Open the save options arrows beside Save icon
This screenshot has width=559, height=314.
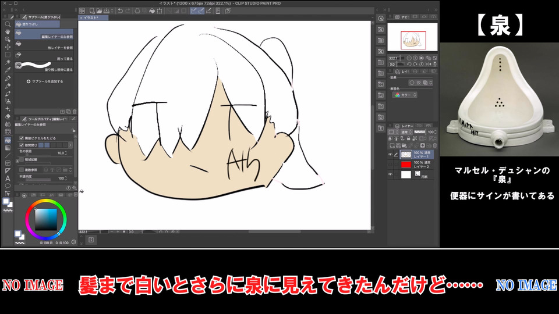(x=112, y=10)
